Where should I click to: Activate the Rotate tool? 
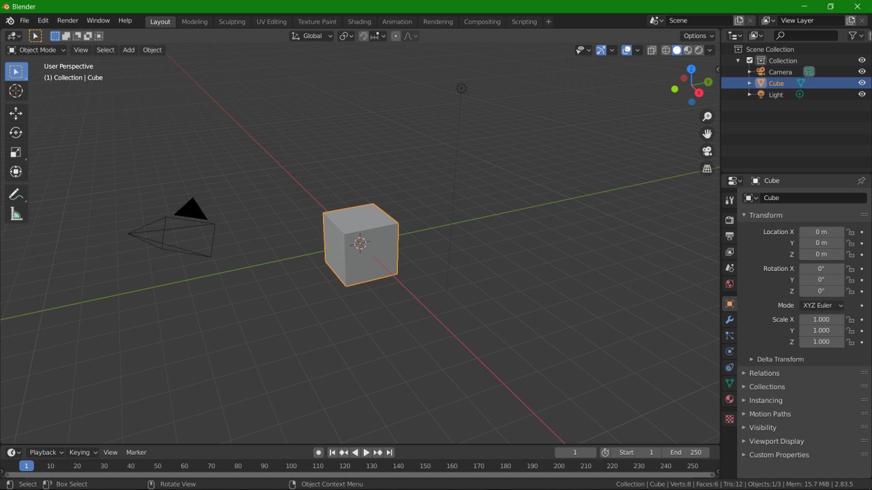(x=16, y=133)
